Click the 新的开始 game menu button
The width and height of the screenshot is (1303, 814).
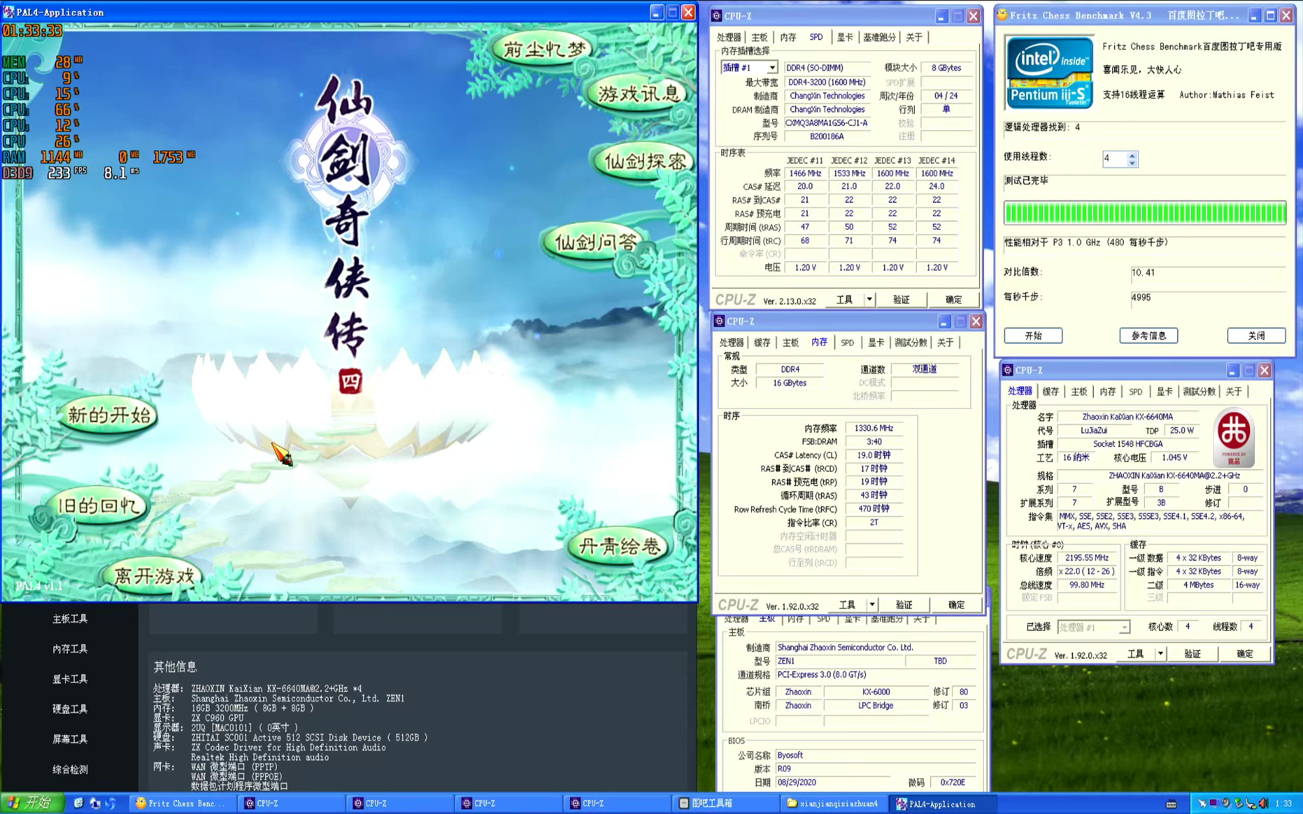coord(109,415)
